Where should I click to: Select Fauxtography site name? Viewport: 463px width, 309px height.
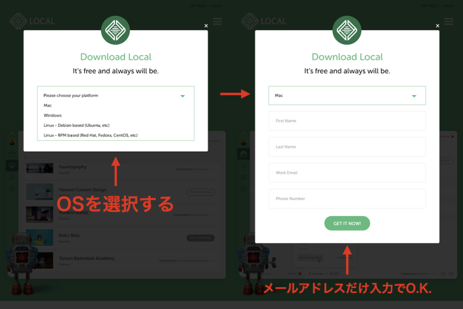(x=72, y=166)
